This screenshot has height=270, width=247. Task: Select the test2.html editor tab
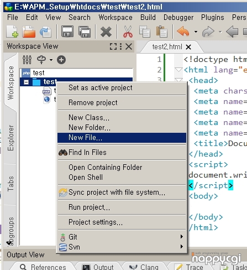(x=167, y=47)
